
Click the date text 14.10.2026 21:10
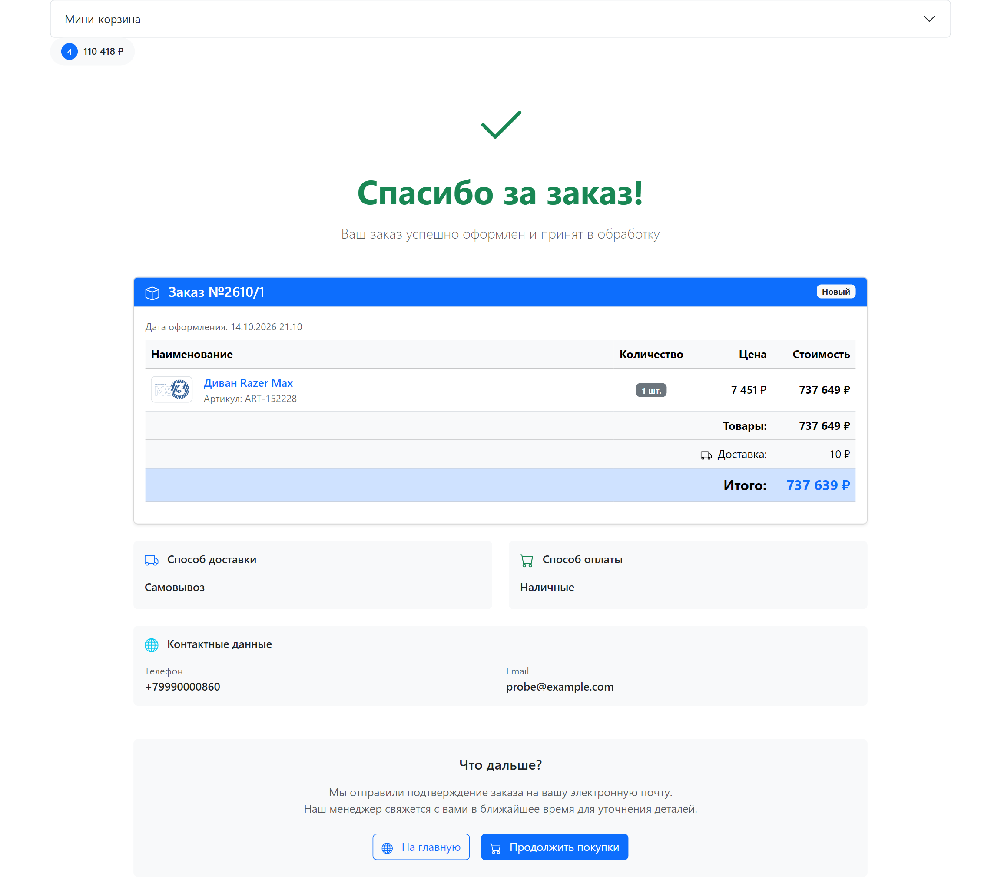(x=266, y=327)
